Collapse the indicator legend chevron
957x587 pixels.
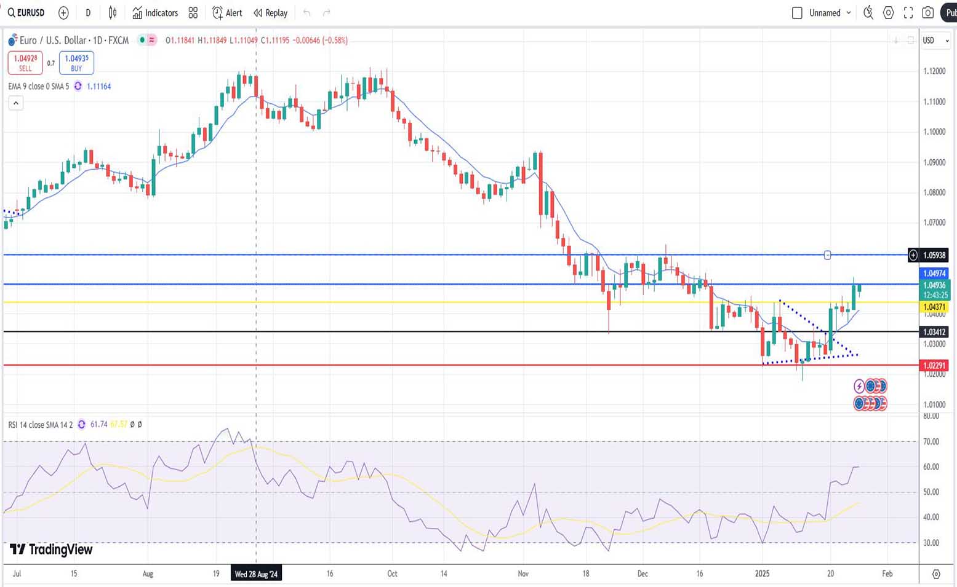point(16,103)
